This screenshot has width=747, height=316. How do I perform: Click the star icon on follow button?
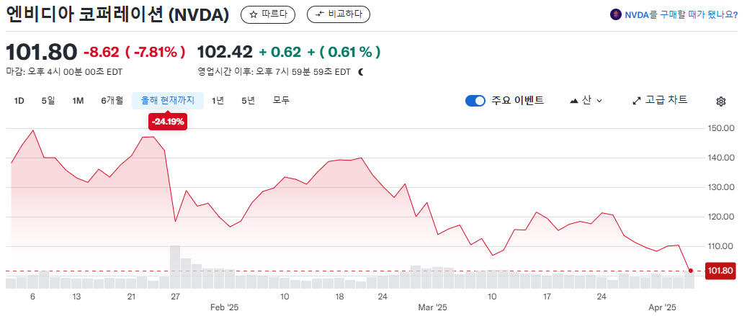tap(253, 14)
